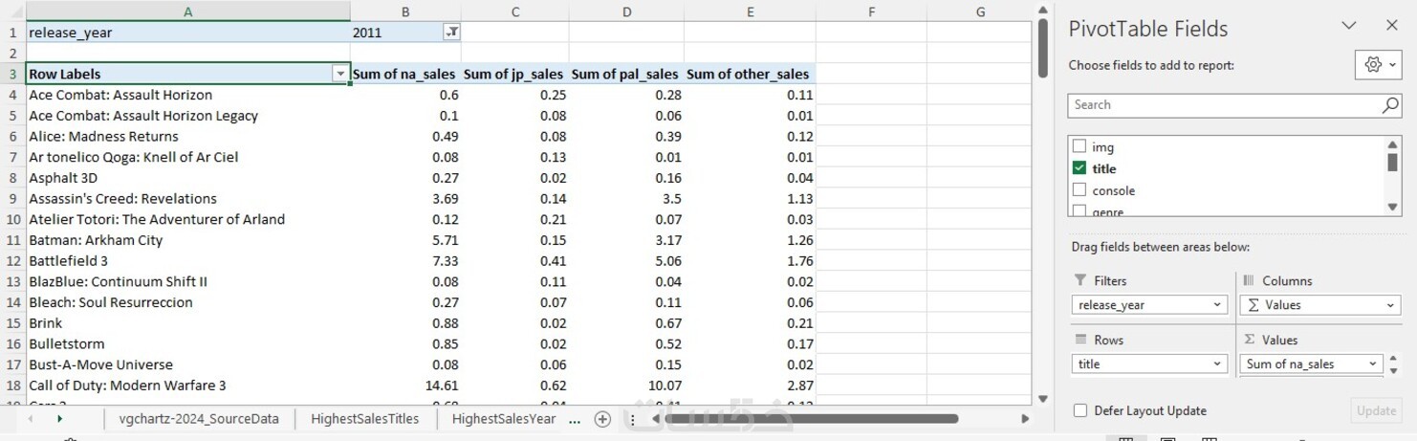The width and height of the screenshot is (1417, 441).
Task: Click the Update button
Action: (x=1376, y=410)
